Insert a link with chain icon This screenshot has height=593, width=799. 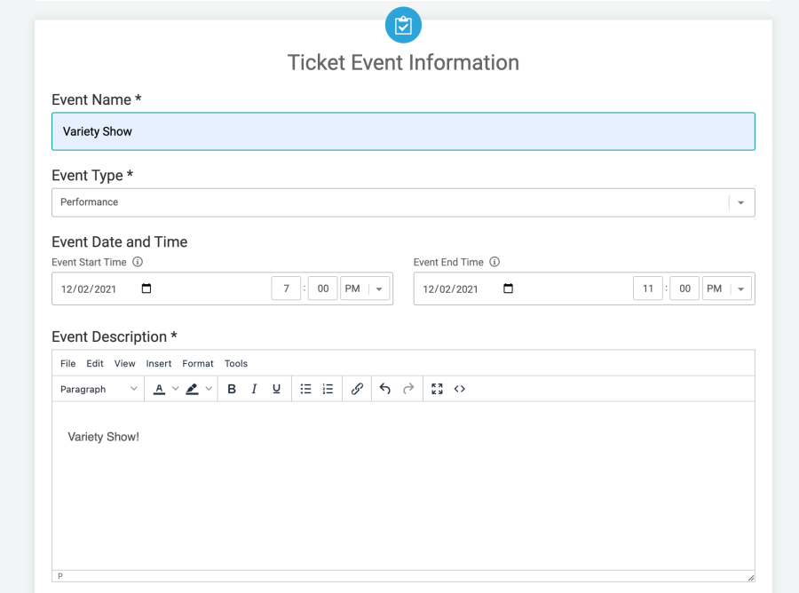click(357, 389)
